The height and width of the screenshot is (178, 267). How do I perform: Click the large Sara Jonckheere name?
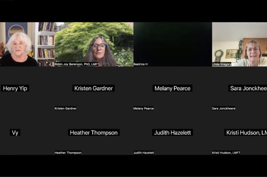248,88
